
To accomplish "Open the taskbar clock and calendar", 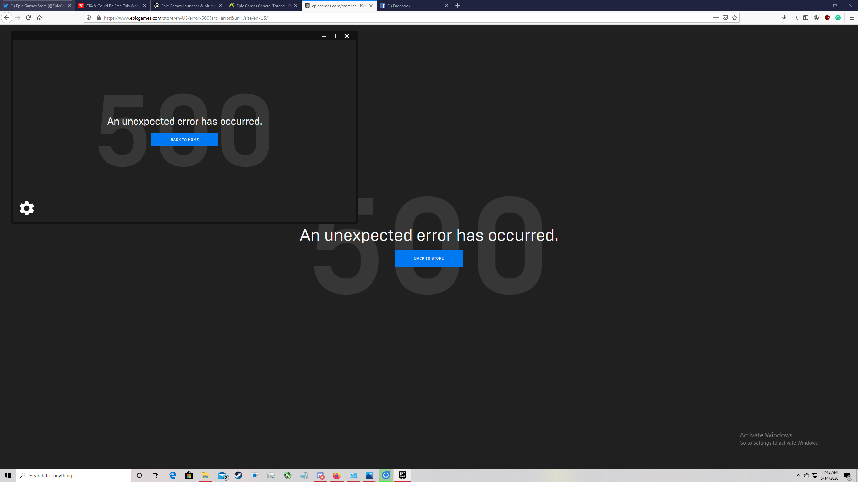I will coord(830,475).
